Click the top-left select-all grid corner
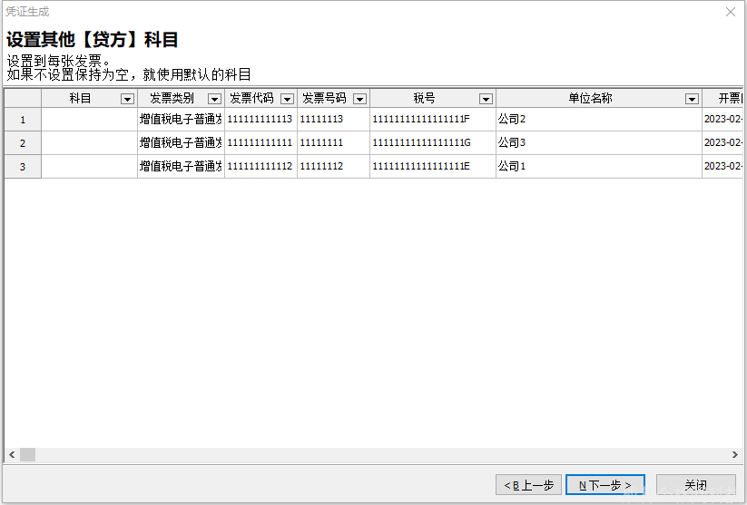The height and width of the screenshot is (505, 747). point(23,99)
